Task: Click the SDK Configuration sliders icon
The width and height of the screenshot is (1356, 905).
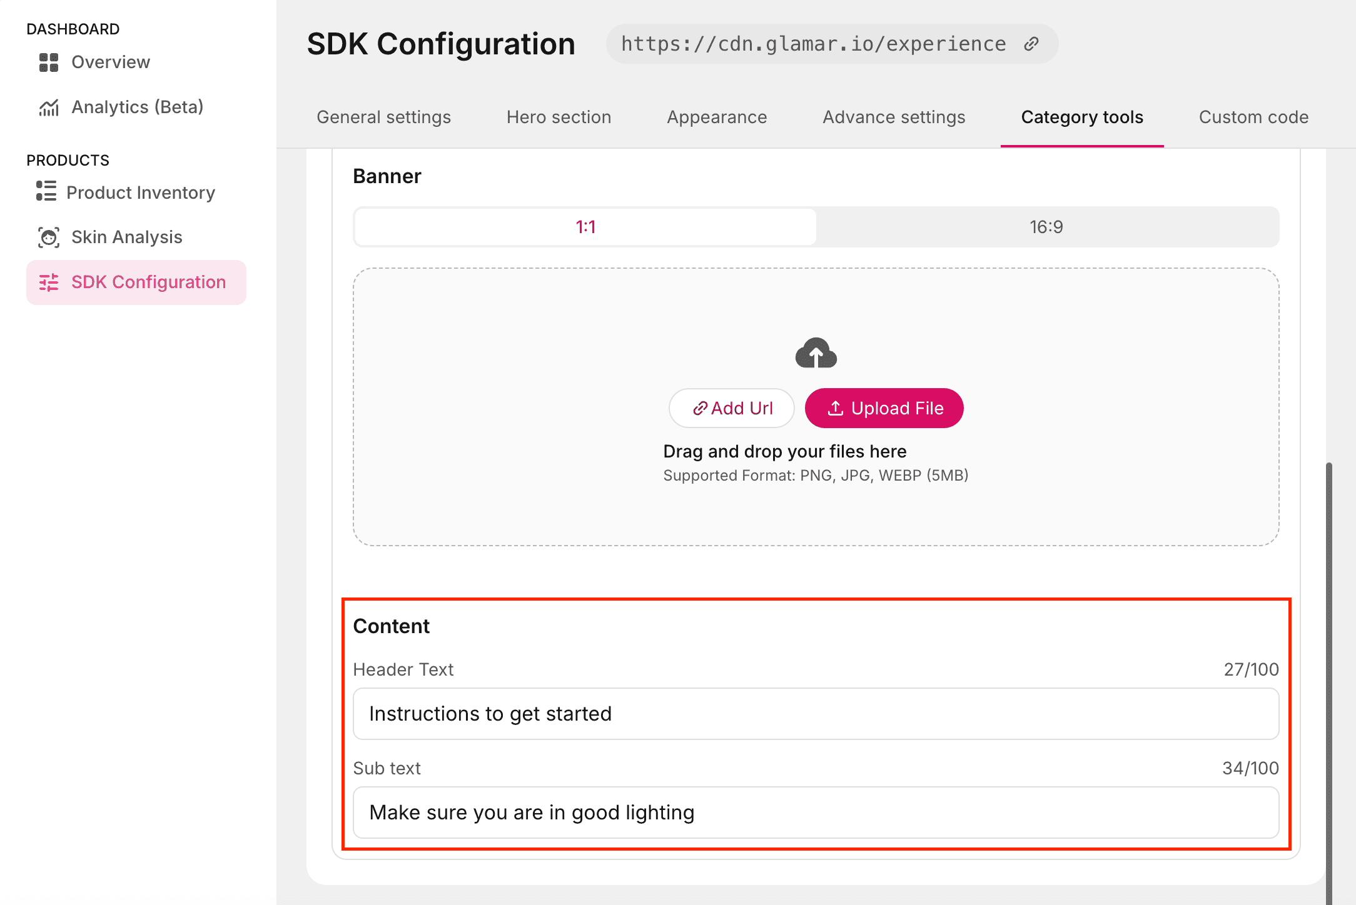Action: tap(49, 282)
